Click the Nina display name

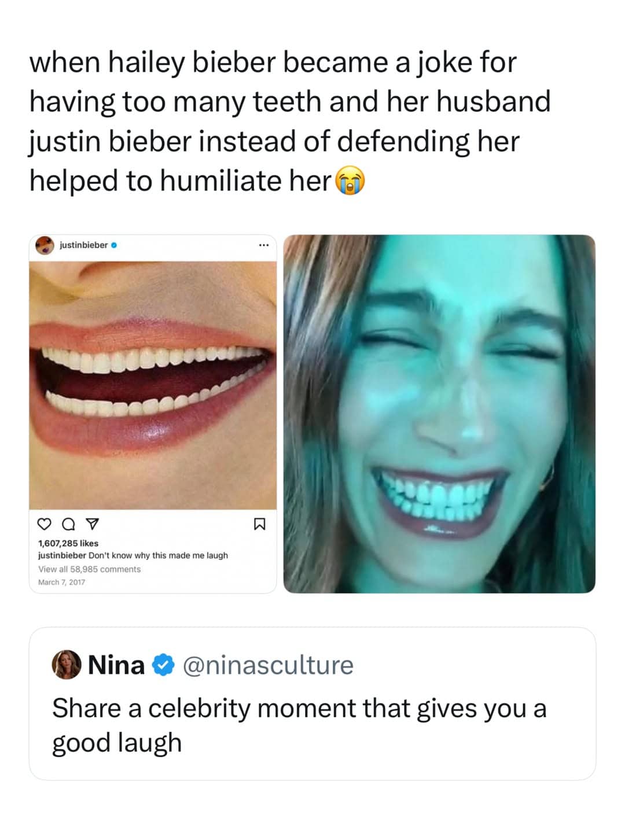click(116, 665)
